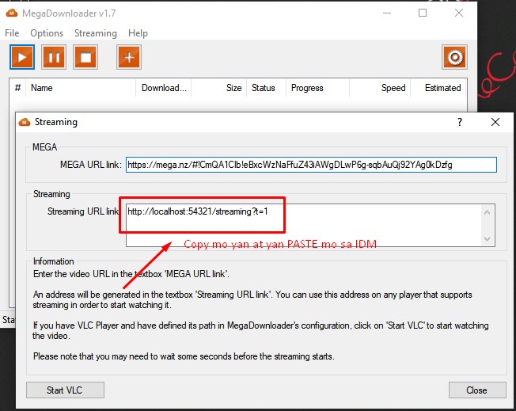Click the 'Please note that you may need' line
This screenshot has width=516, height=411.
click(184, 356)
